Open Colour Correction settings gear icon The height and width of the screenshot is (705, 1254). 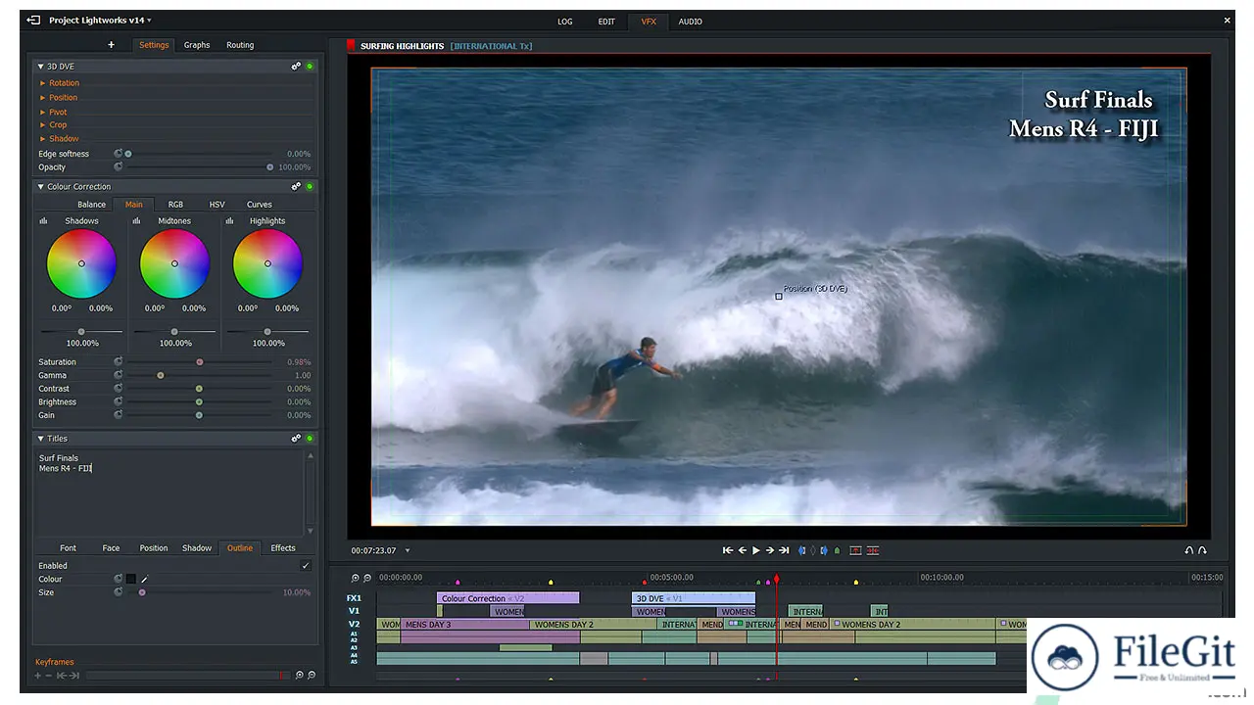(x=296, y=186)
